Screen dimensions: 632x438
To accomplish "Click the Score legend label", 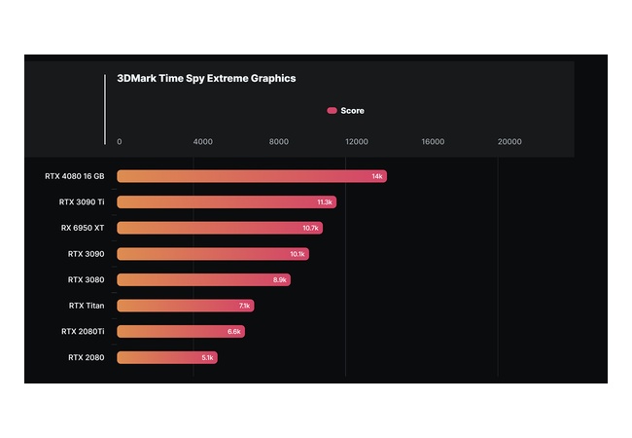I will tap(352, 111).
